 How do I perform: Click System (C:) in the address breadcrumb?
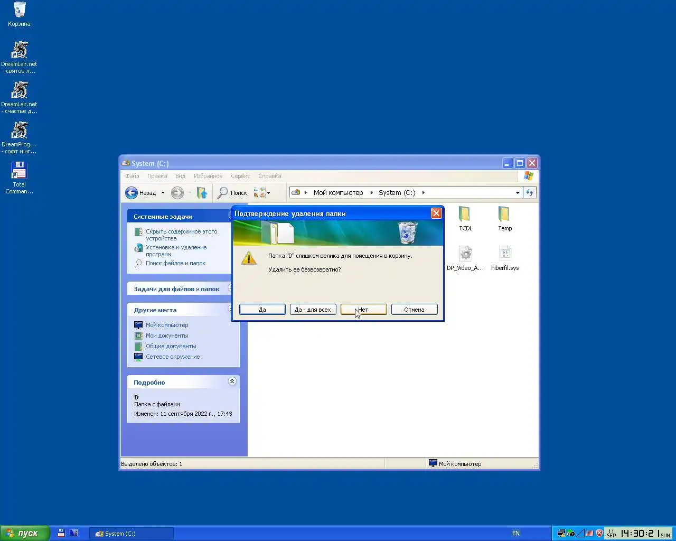point(397,192)
